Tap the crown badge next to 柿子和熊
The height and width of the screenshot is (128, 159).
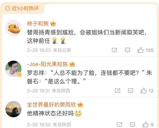tap(53, 24)
